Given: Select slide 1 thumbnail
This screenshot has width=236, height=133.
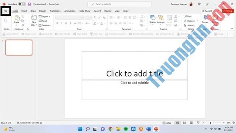Looking at the screenshot, I should 19,48.
